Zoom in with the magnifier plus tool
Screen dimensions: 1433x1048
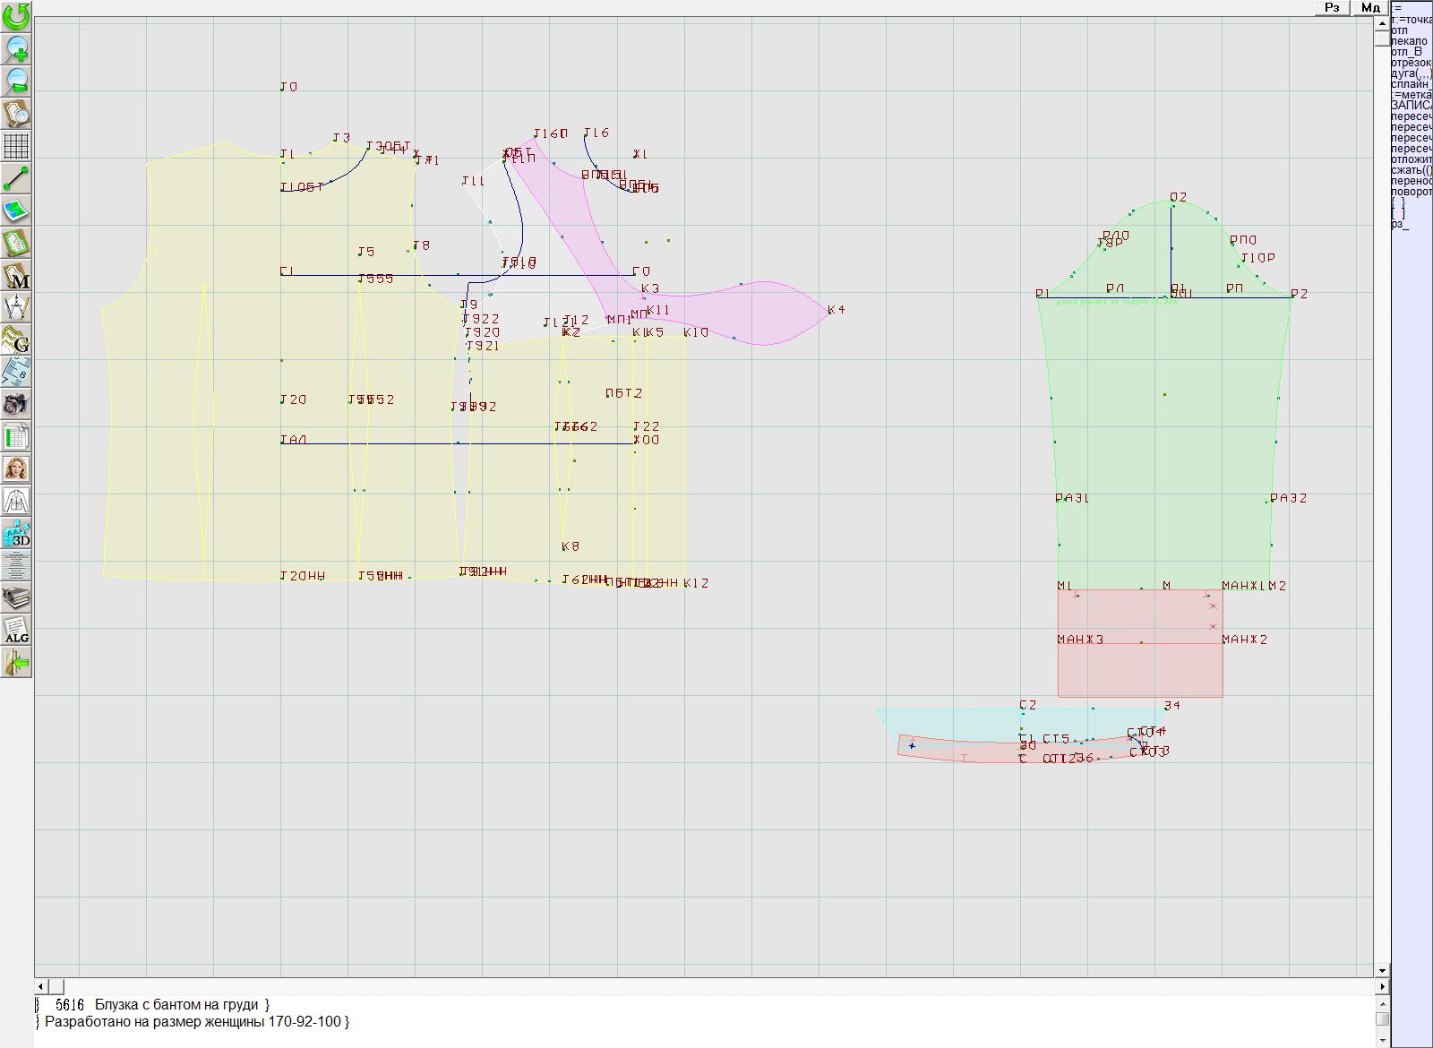click(x=16, y=48)
